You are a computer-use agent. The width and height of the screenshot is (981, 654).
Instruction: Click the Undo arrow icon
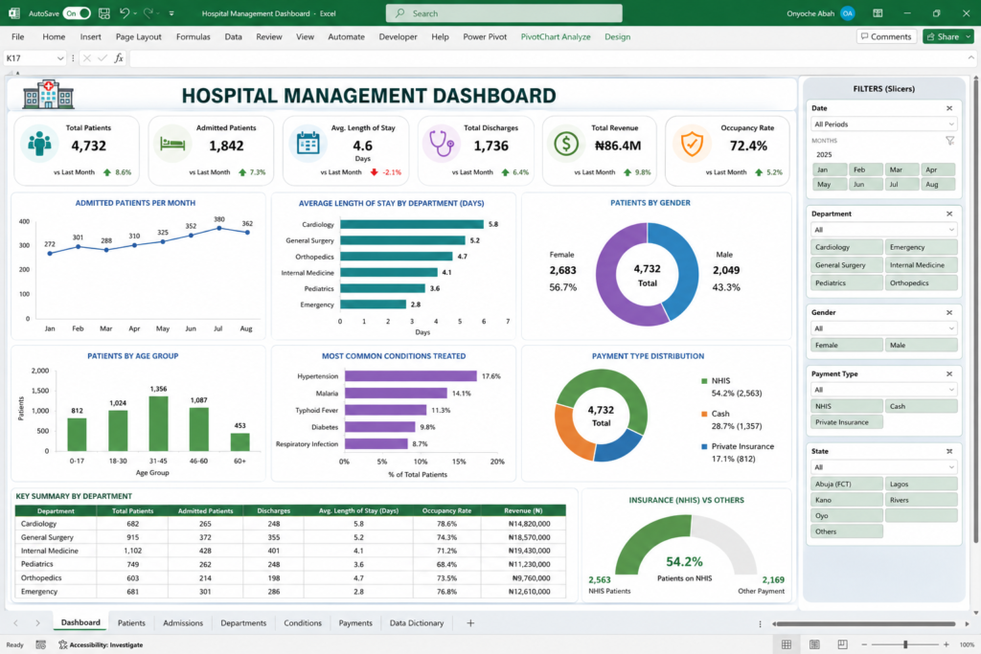point(125,13)
